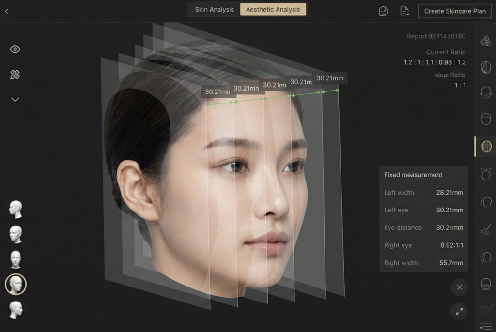Select the half-face symmetry analysis icon
Viewport: 496px width, 332px height.
click(486, 67)
